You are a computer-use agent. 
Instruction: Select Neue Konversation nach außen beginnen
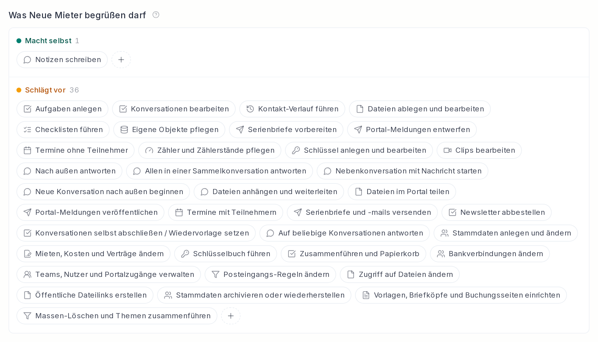(x=103, y=192)
